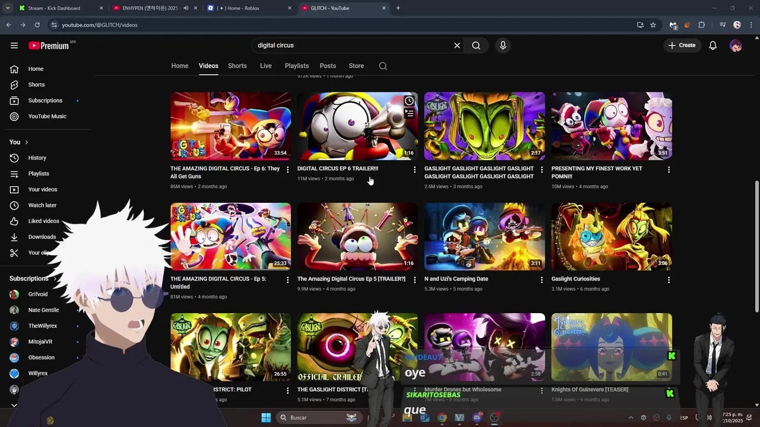Add Digital Circus Ep 6 Trailer to queue
Screen dimensions: 760x427
click(x=409, y=113)
